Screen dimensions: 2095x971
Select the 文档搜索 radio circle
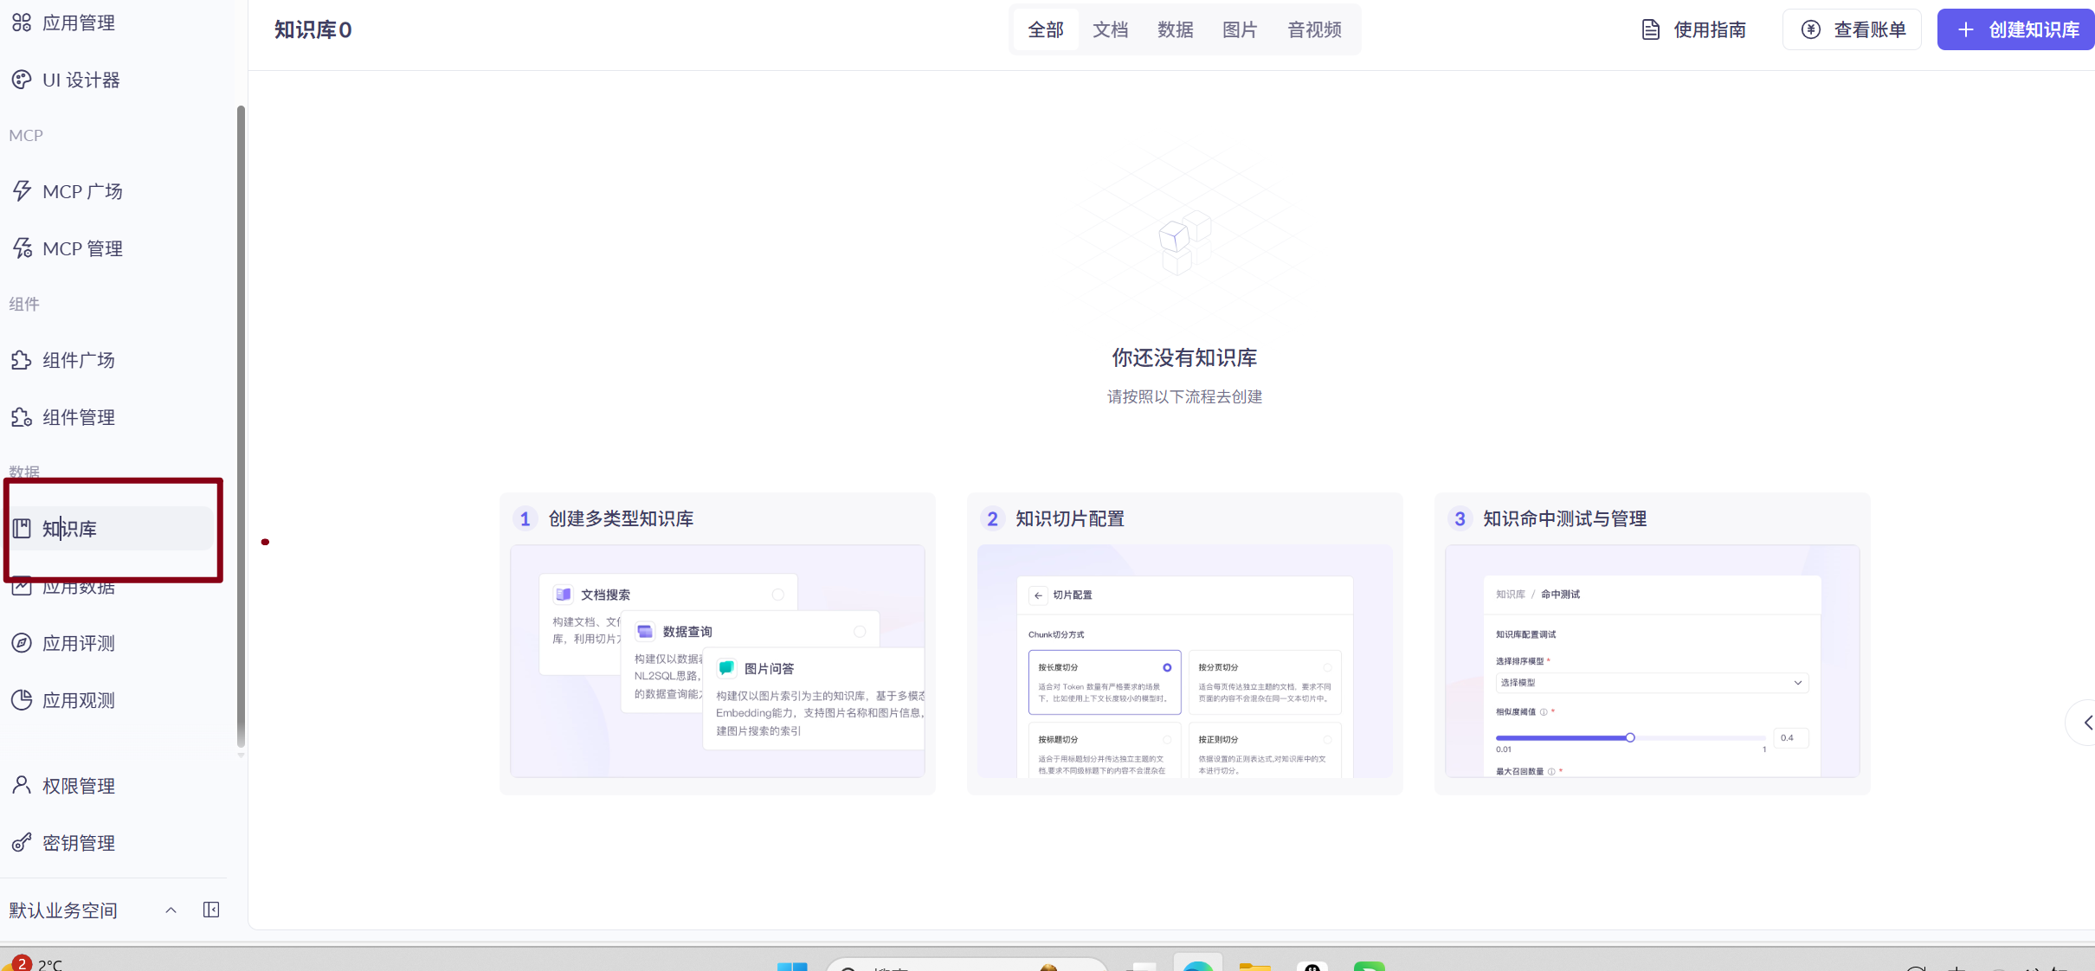(777, 595)
